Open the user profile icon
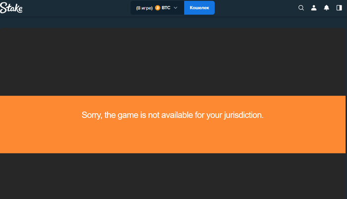 (x=314, y=8)
